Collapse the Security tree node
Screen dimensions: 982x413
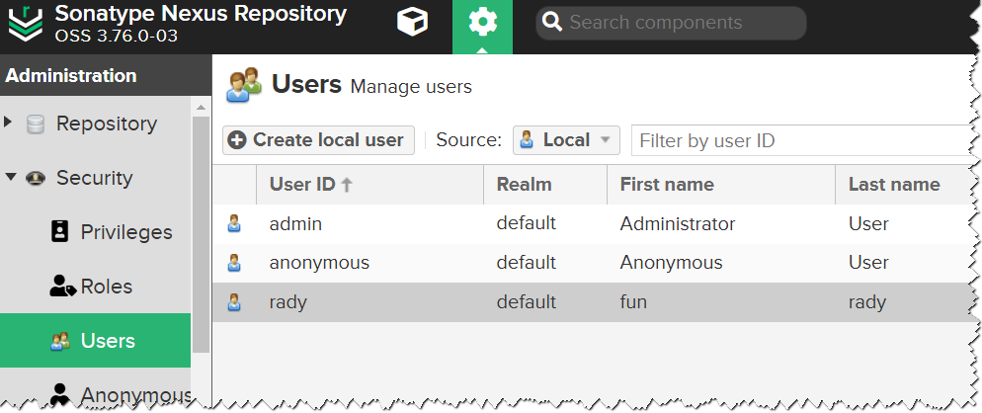[x=11, y=178]
